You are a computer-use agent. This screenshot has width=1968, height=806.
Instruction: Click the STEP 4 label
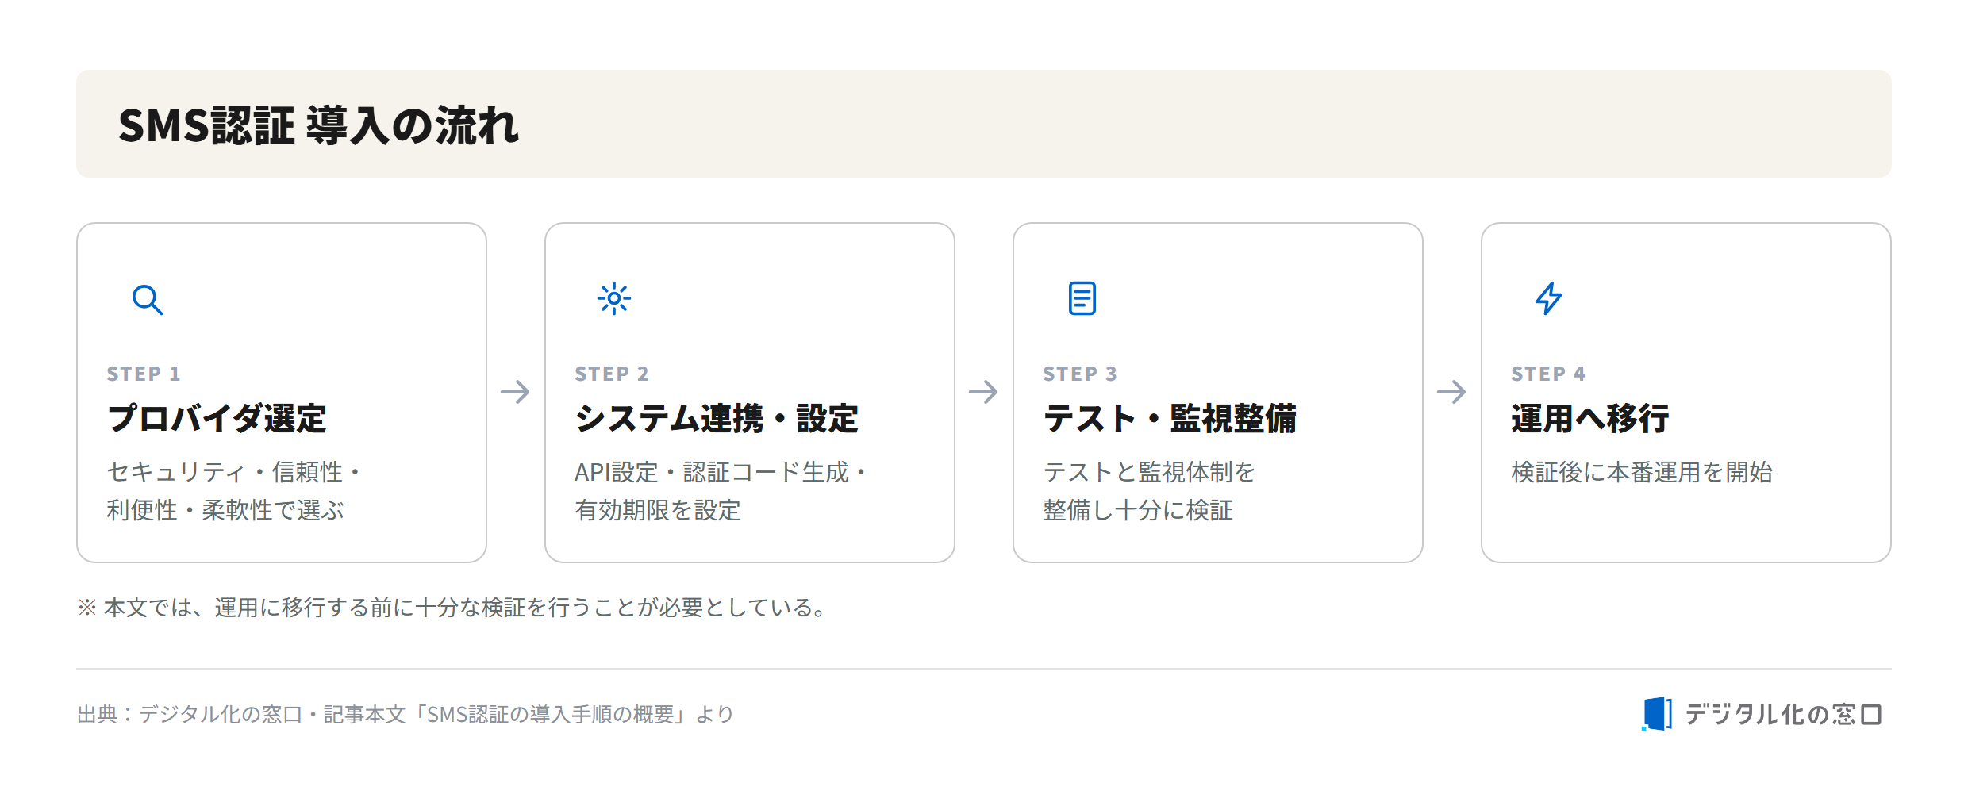[x=1548, y=374]
